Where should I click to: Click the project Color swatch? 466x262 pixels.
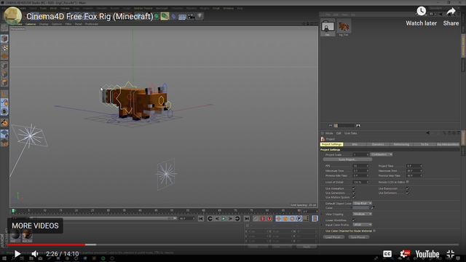pos(361,208)
